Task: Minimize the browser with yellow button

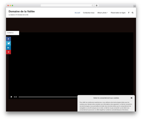Action: tap(10, 5)
